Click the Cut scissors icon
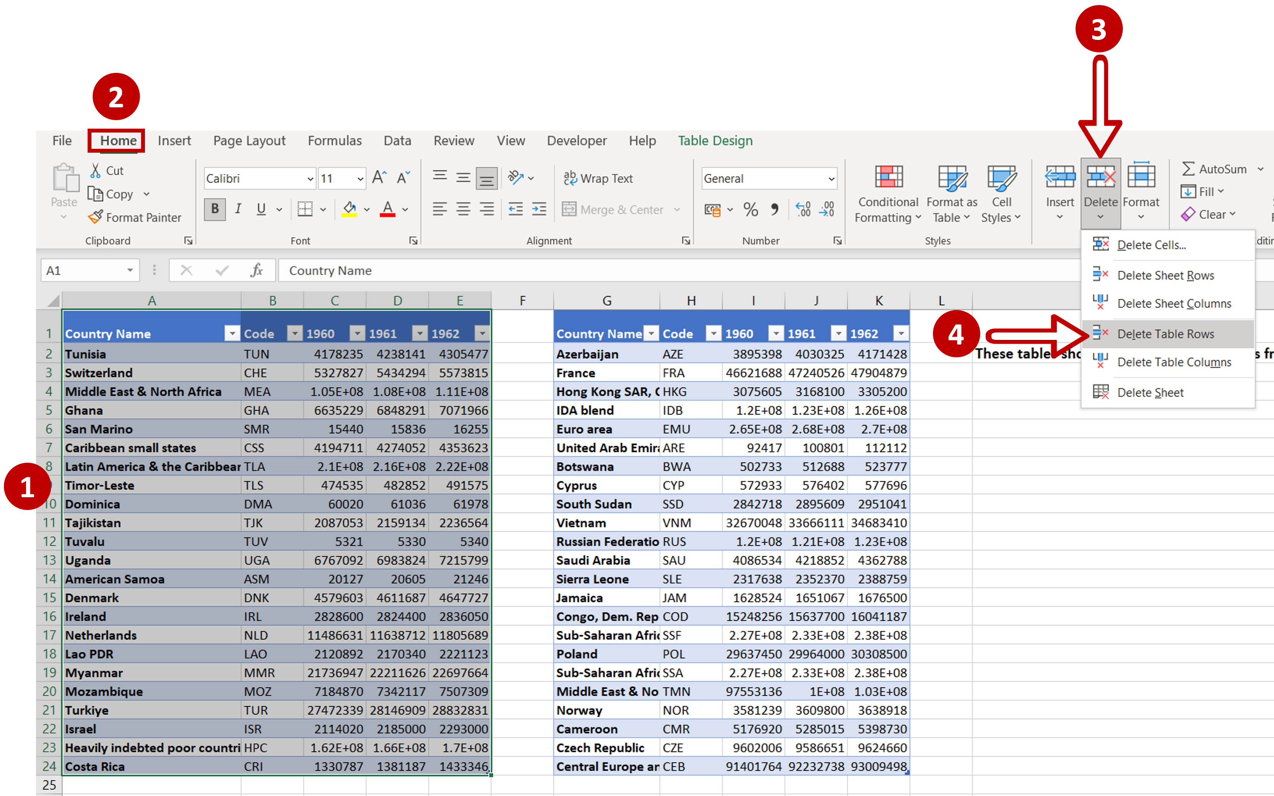1274x796 pixels. (x=95, y=170)
